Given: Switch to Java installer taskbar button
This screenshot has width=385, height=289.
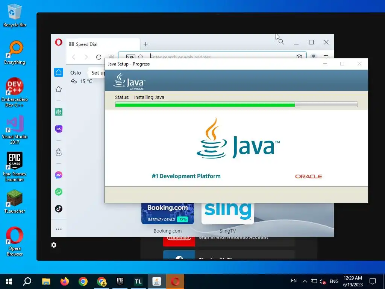Looking at the screenshot, I should [x=157, y=281].
